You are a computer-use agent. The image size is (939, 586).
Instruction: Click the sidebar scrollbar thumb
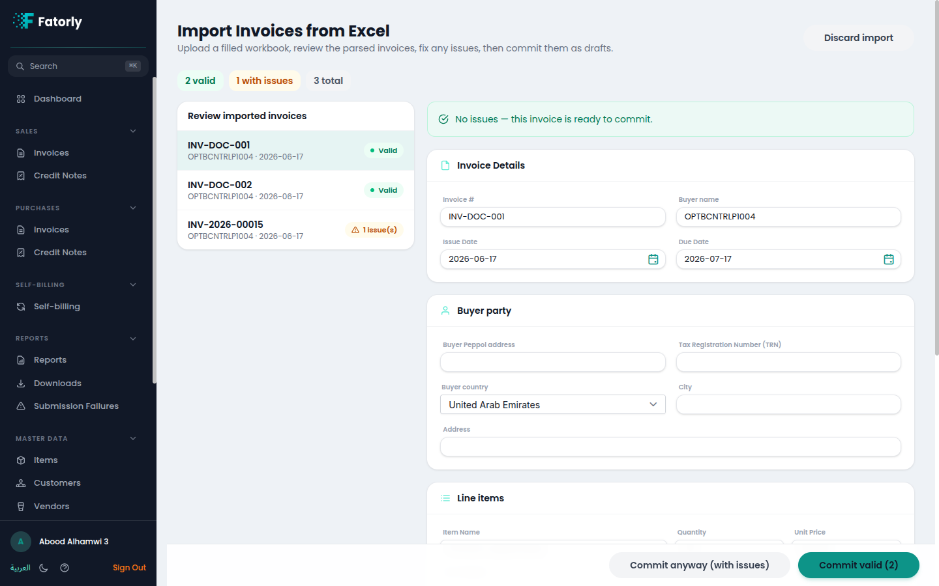[155, 230]
